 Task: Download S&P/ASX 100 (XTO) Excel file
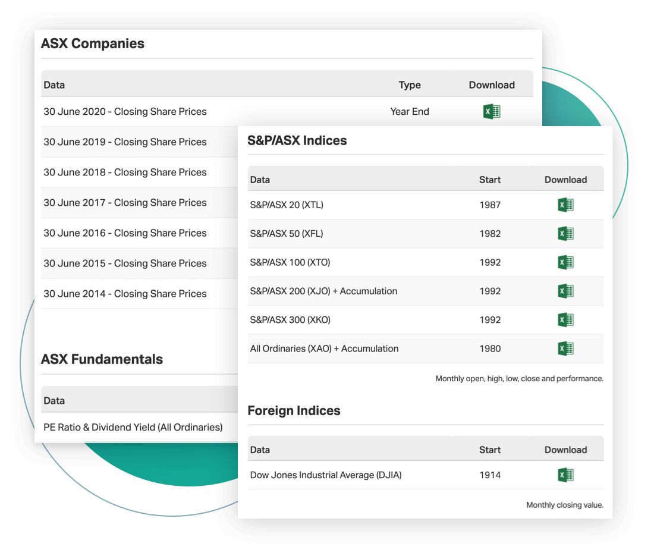click(x=565, y=262)
